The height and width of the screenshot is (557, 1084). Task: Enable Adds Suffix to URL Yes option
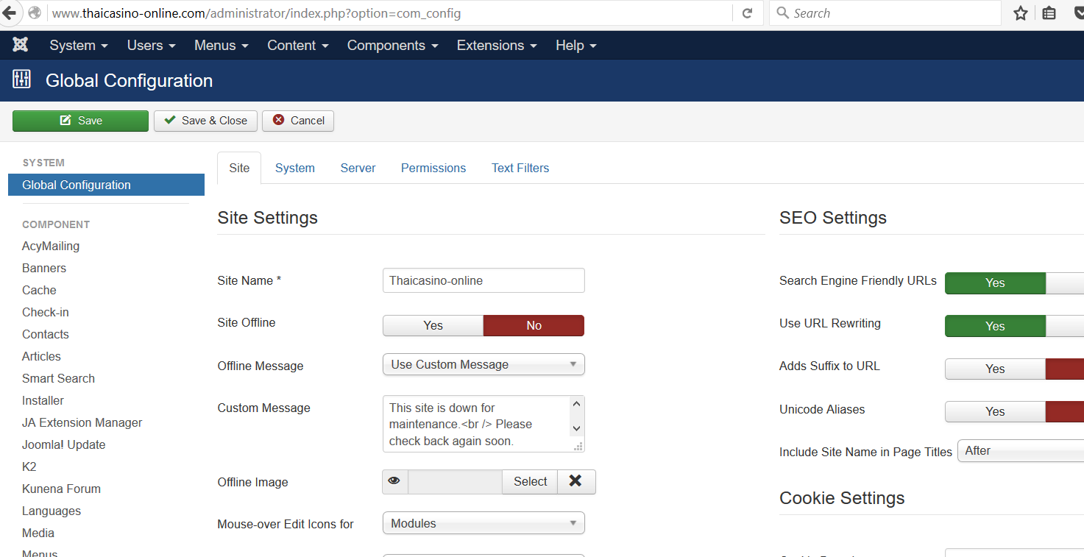994,369
